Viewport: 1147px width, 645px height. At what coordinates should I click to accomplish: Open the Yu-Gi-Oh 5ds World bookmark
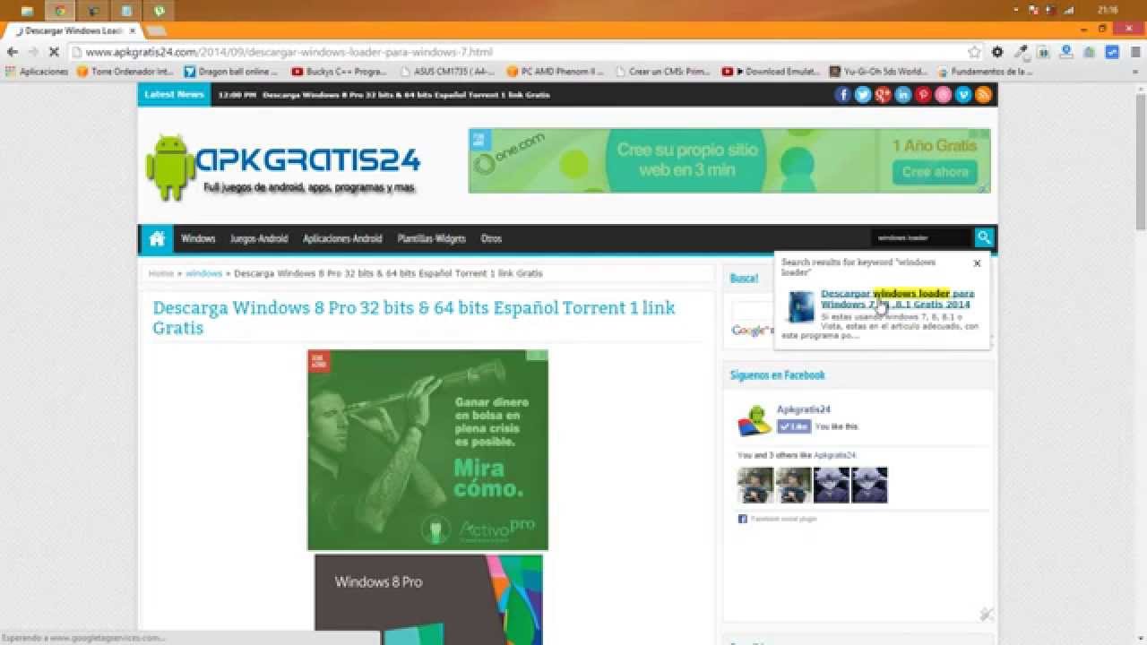878,72
